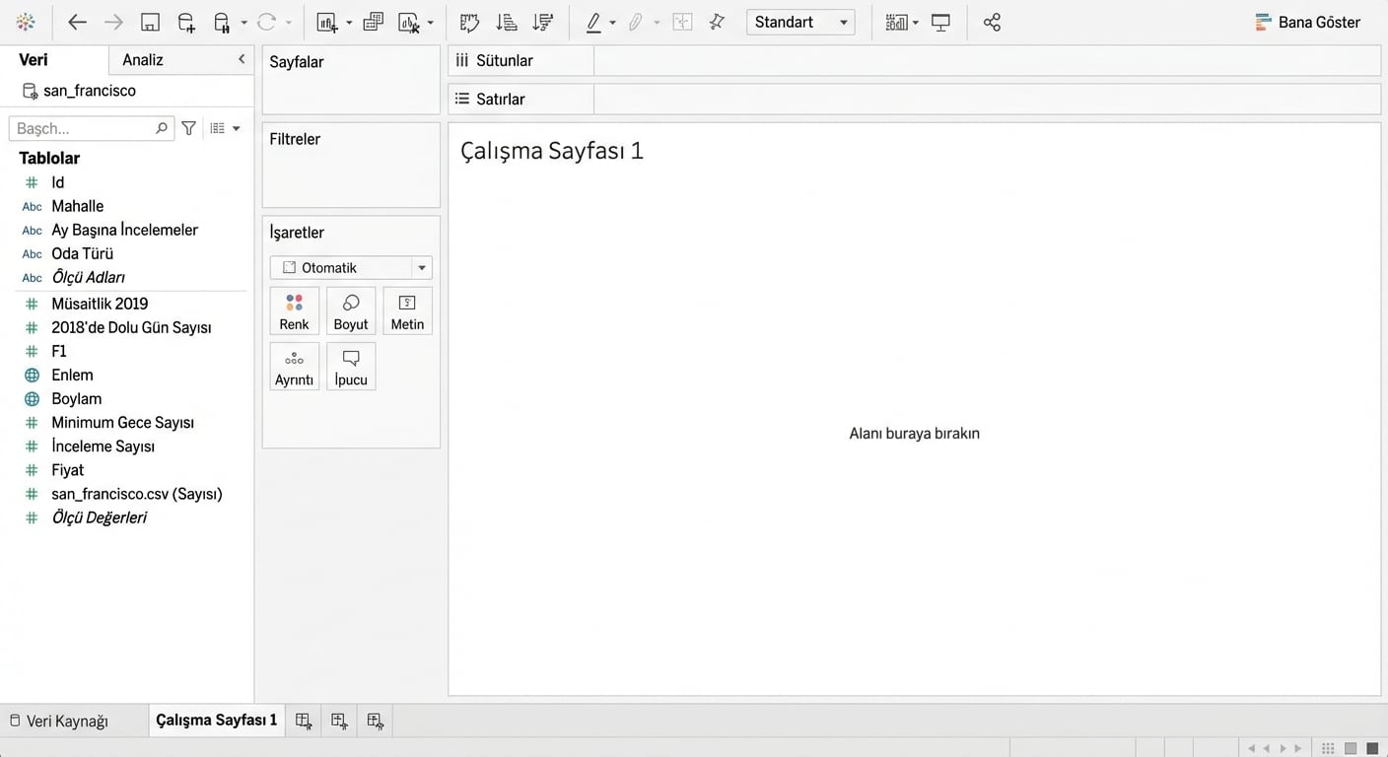Open the share workbook icon
The width and height of the screenshot is (1388, 757).
(x=992, y=22)
